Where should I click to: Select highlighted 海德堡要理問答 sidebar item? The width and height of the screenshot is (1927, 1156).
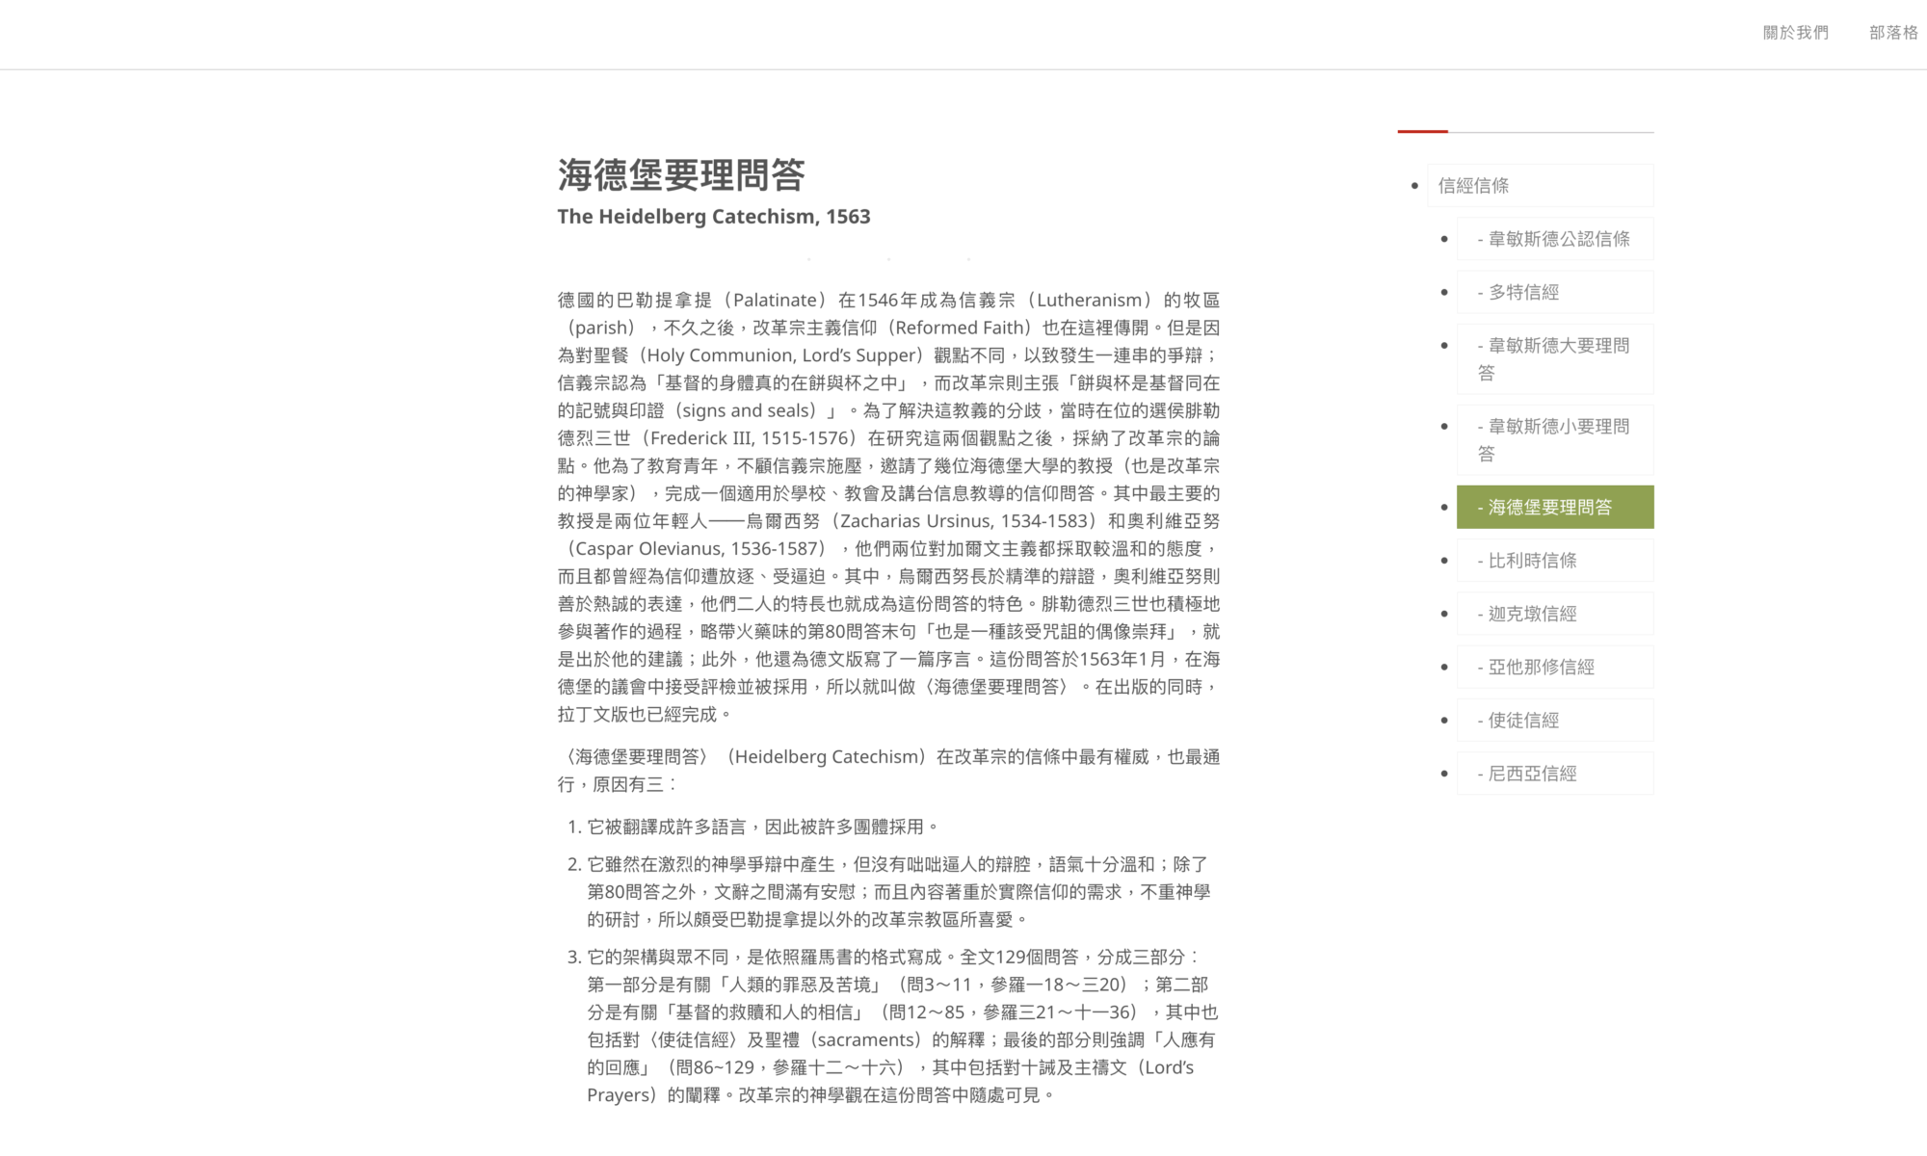tap(1555, 507)
